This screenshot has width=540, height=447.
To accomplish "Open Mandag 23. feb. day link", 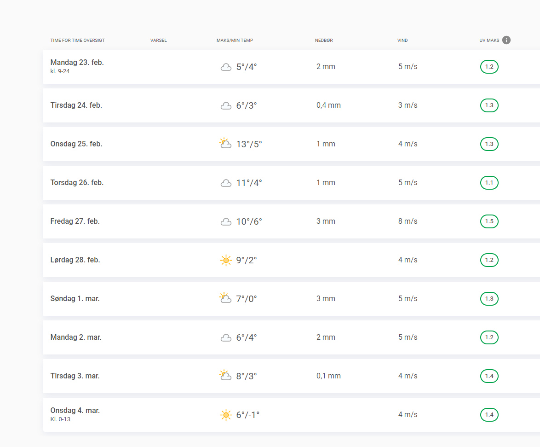I will point(77,63).
